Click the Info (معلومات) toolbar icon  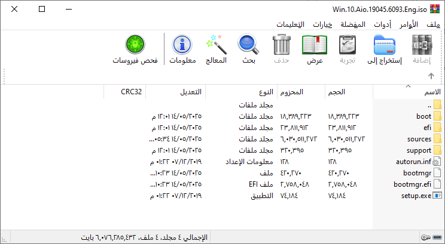[x=182, y=45]
